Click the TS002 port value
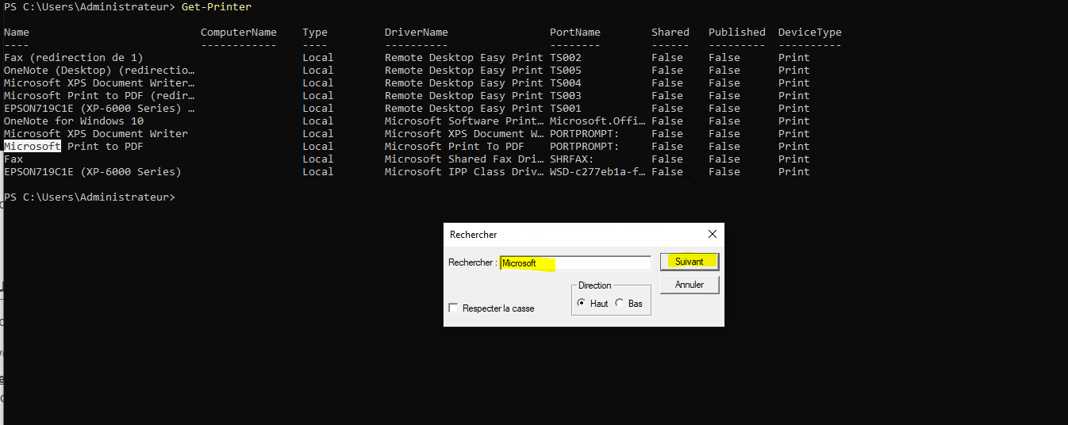 (x=566, y=58)
